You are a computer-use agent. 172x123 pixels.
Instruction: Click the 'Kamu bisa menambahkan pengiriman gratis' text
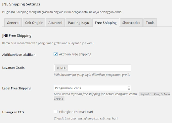(49, 43)
